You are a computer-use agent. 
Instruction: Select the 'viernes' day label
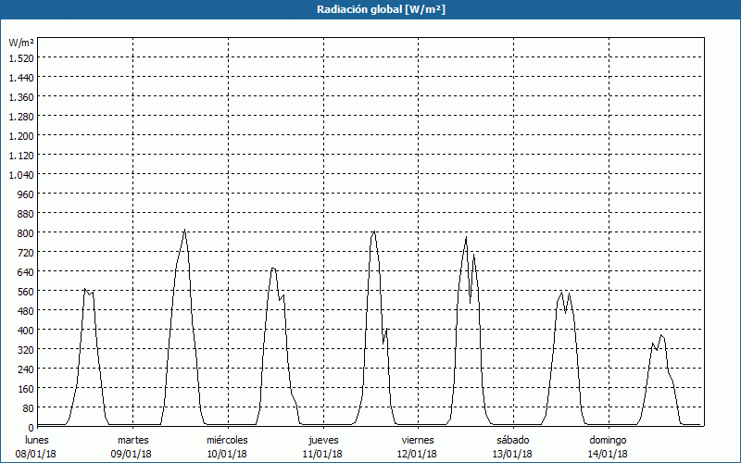click(418, 440)
